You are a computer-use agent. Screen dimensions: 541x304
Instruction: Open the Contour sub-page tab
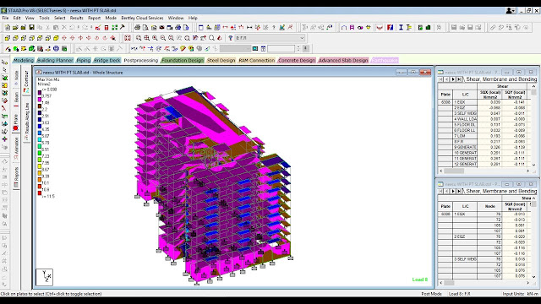[26, 81]
